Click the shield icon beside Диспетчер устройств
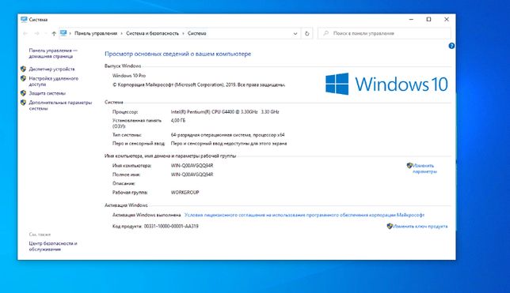The width and height of the screenshot is (510, 293). coord(23,69)
